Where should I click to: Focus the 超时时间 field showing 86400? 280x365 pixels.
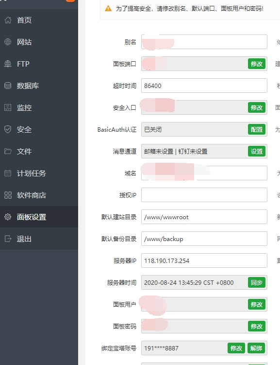tap(204, 86)
